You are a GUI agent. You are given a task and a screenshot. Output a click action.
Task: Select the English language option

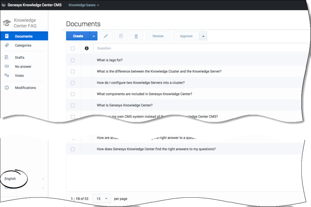[x=10, y=179]
